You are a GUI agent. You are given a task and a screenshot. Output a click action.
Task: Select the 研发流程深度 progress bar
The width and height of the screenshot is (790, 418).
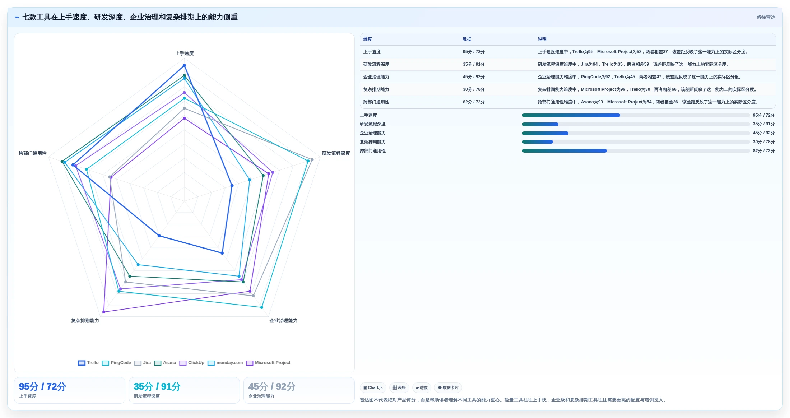[x=636, y=124]
